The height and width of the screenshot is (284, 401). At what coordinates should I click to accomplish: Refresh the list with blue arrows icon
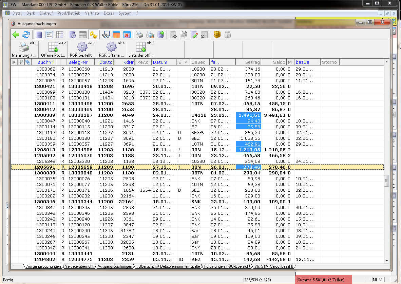coord(26,35)
